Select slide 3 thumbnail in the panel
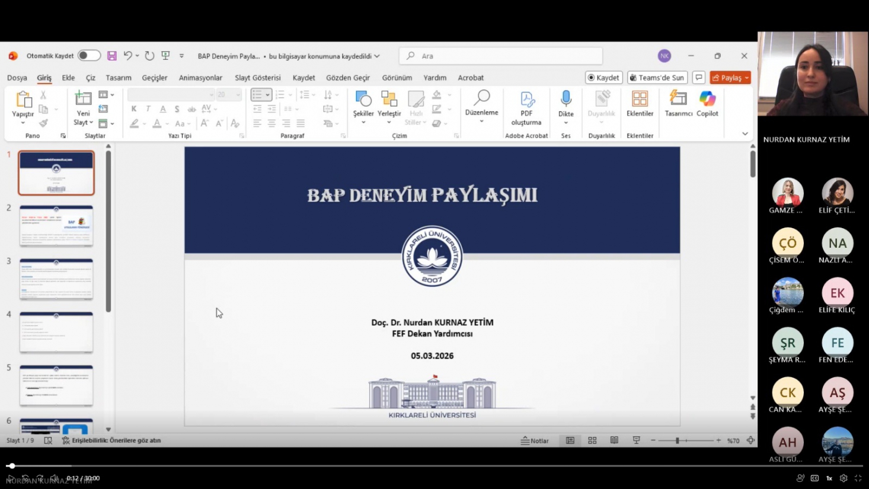Image resolution: width=869 pixels, height=489 pixels. [56, 279]
